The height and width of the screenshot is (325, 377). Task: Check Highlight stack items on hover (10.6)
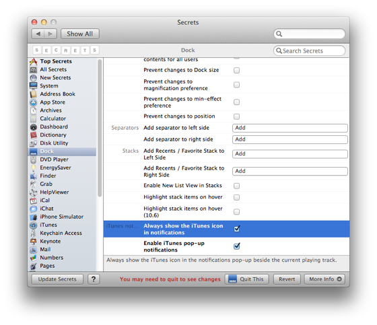tap(236, 212)
